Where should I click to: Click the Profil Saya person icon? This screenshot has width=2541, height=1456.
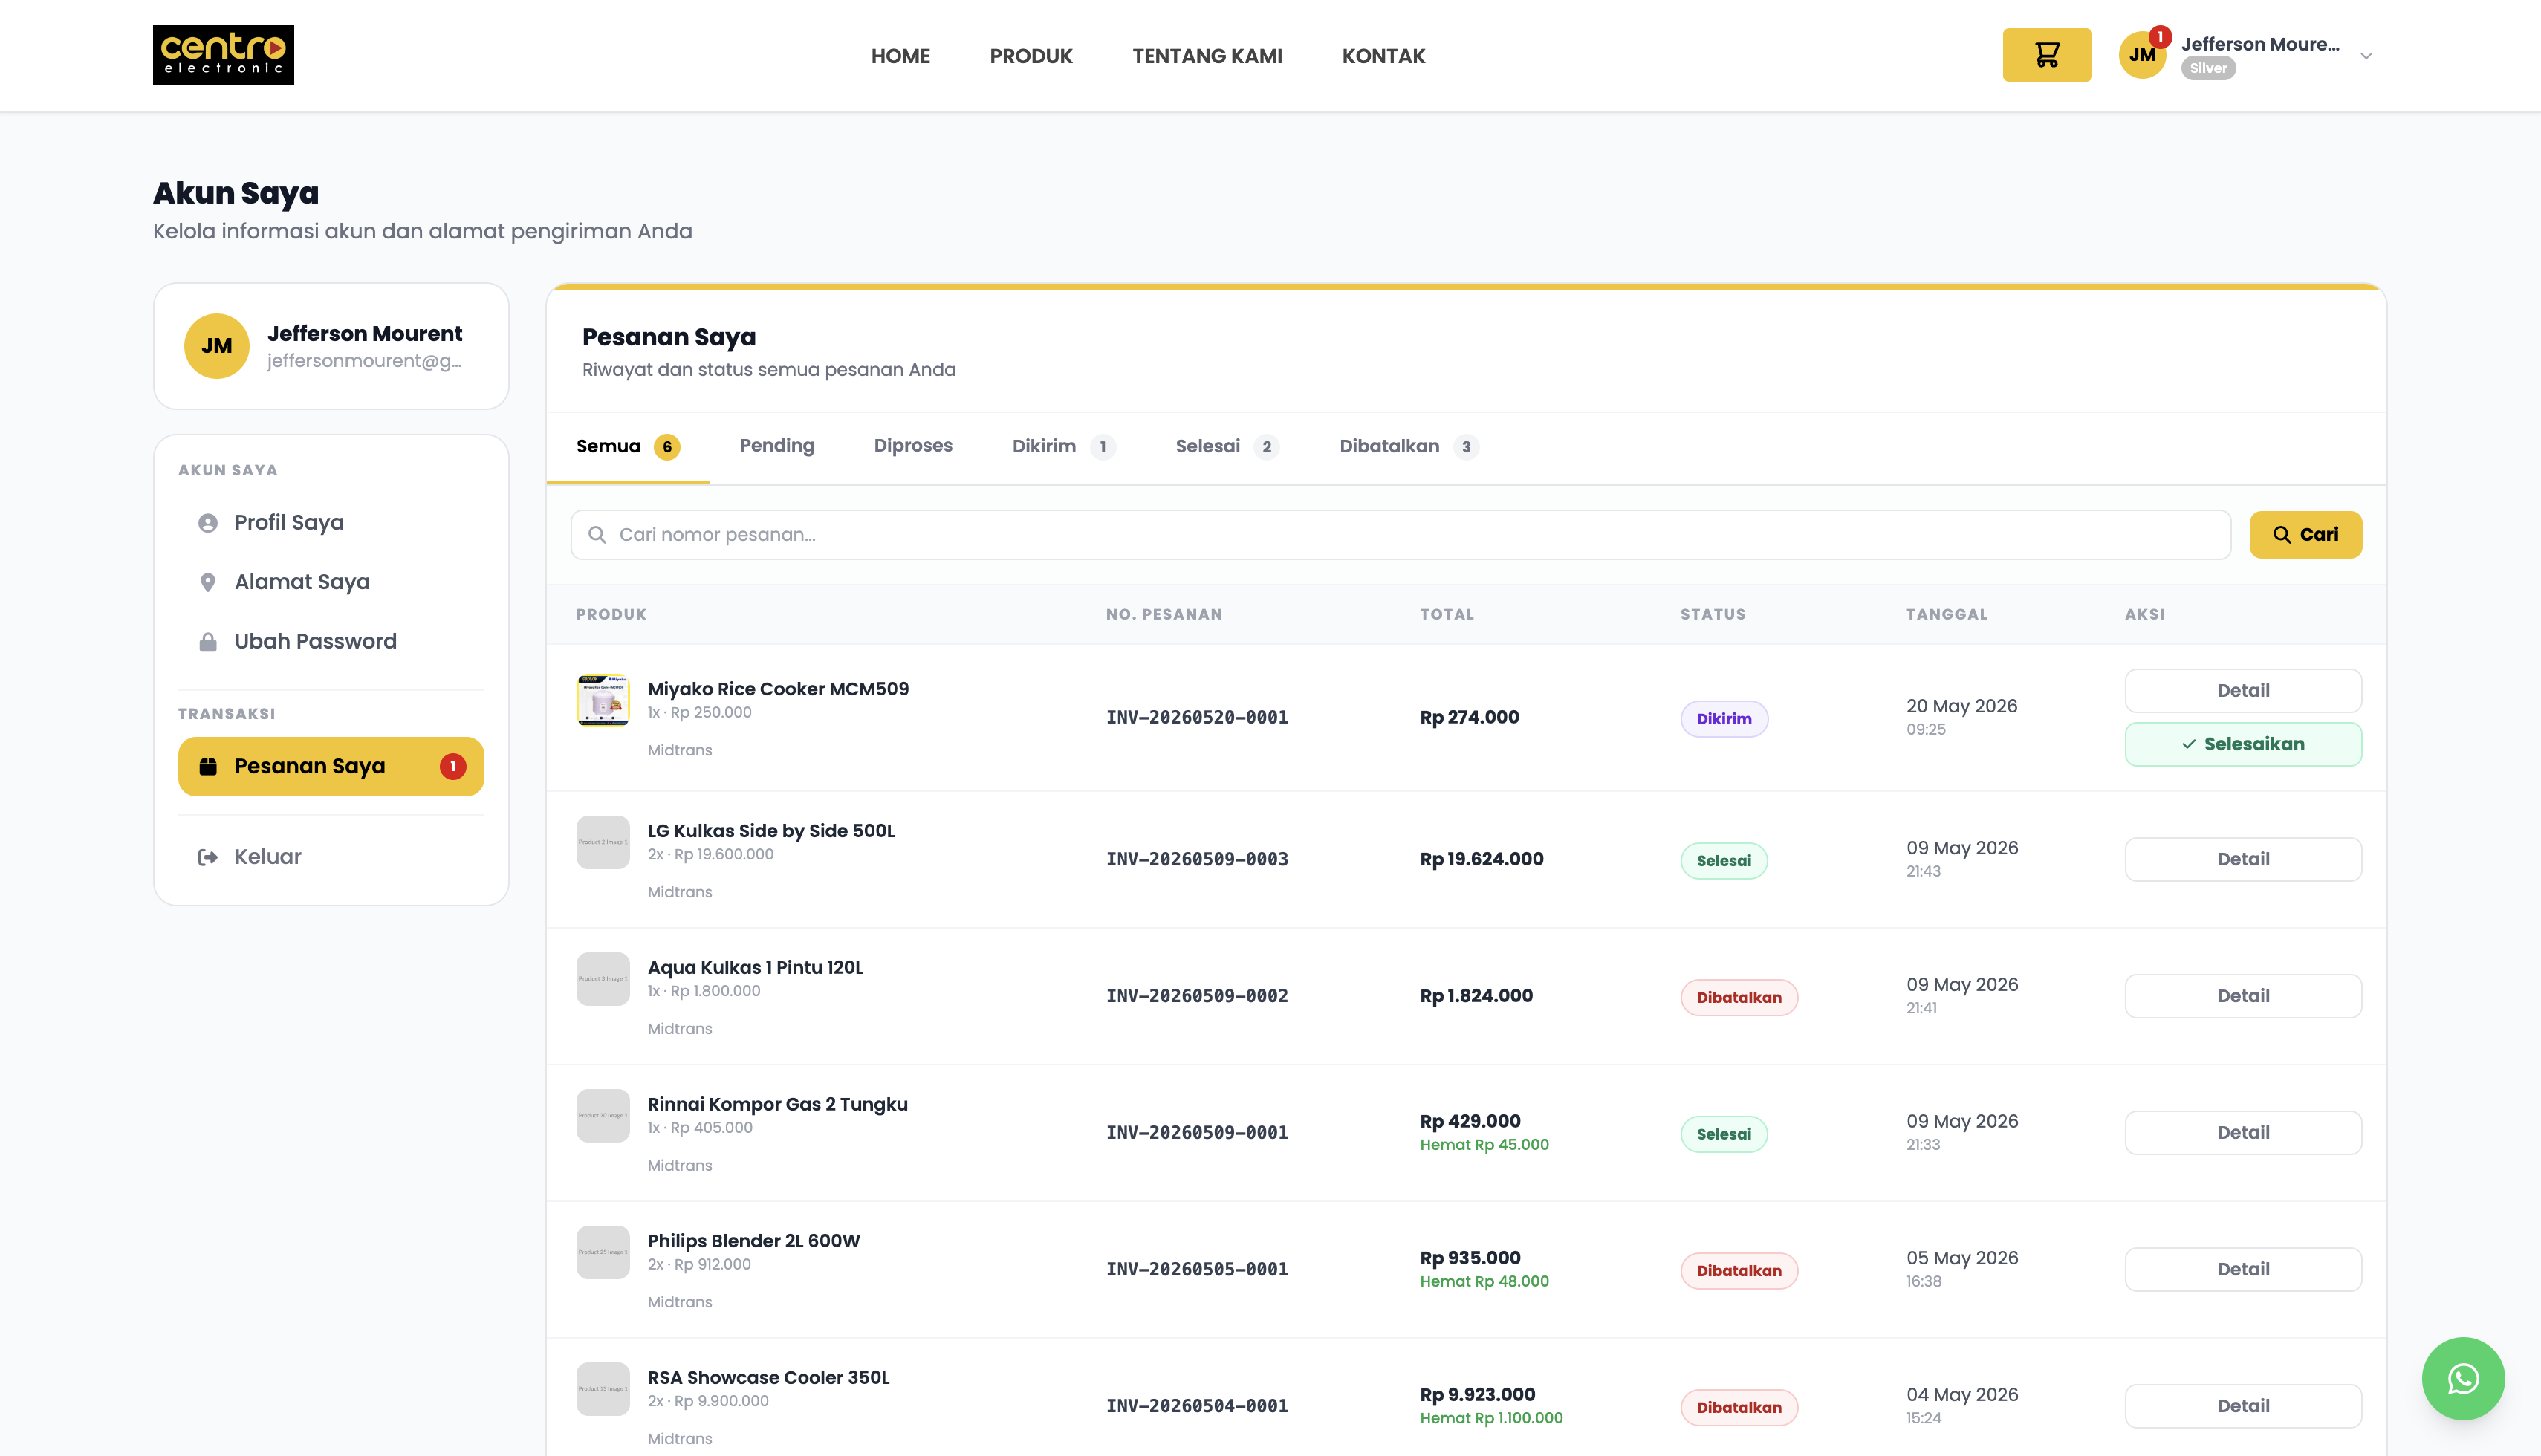coord(208,523)
